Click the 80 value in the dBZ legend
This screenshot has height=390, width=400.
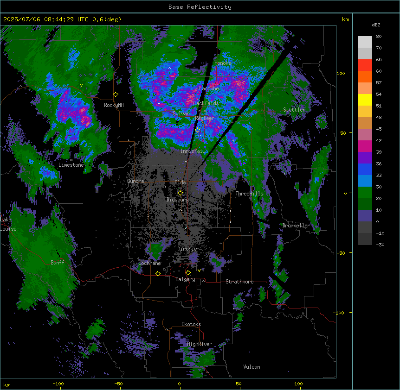[x=379, y=37]
